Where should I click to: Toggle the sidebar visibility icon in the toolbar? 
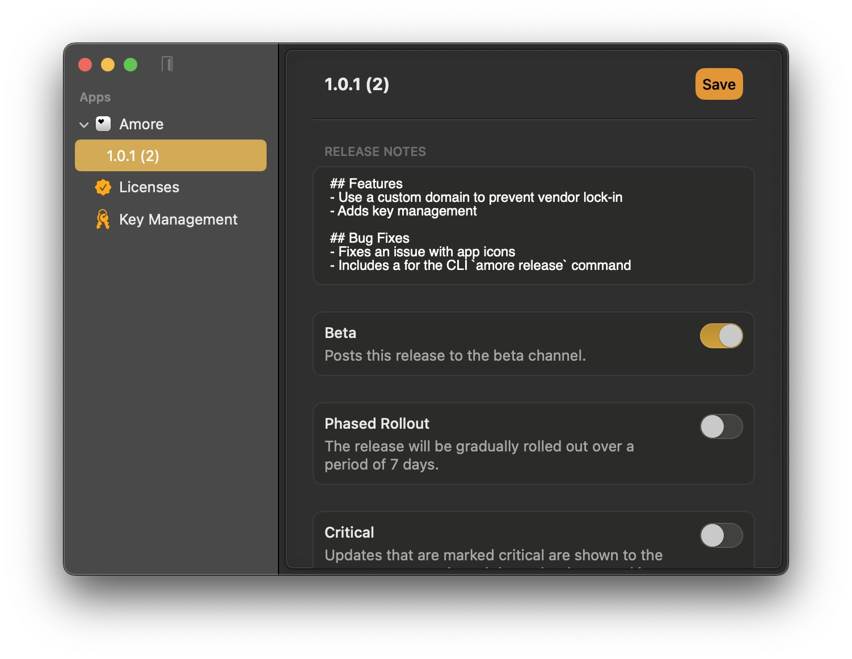coord(167,64)
